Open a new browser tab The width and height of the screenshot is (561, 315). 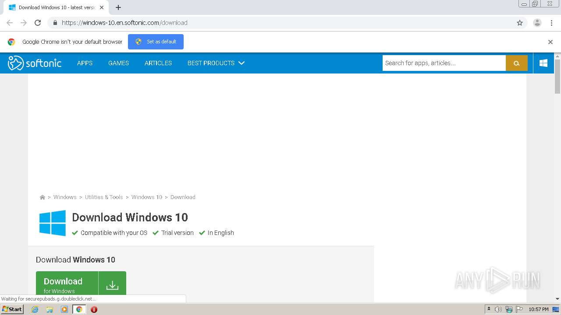118,7
